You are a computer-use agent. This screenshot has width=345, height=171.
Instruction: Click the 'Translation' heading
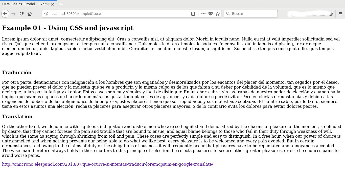coord(17,117)
